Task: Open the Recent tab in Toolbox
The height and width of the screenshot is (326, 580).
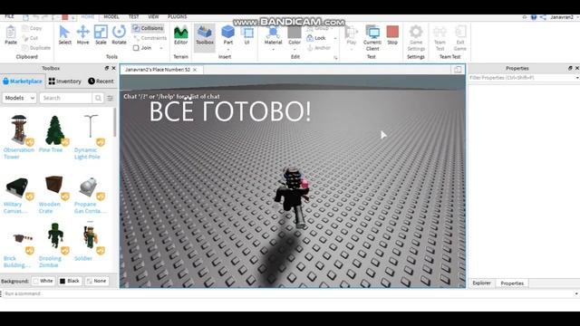Action: pos(101,81)
